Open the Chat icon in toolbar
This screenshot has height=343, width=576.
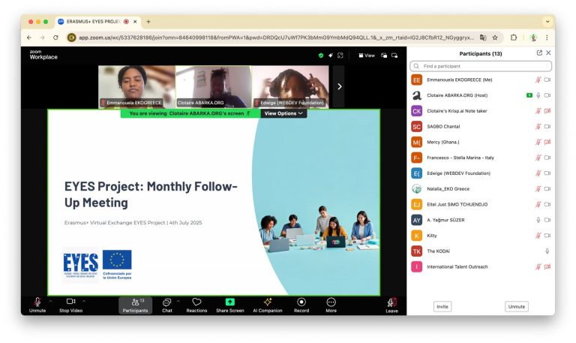coord(166,302)
